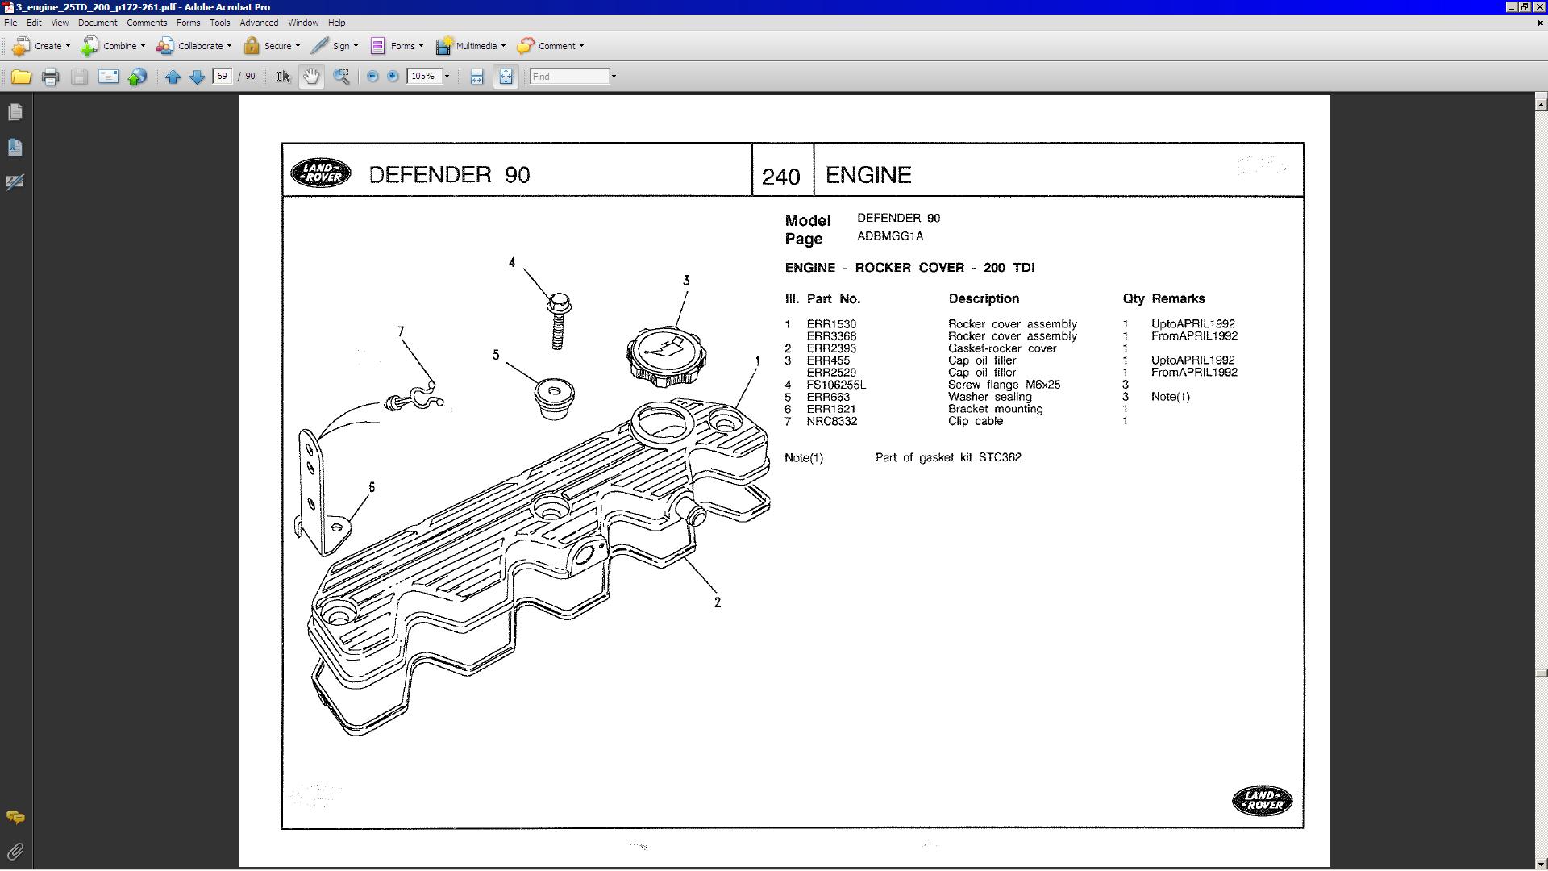The image size is (1548, 871).
Task: Go to previous page arrow
Action: point(173,77)
